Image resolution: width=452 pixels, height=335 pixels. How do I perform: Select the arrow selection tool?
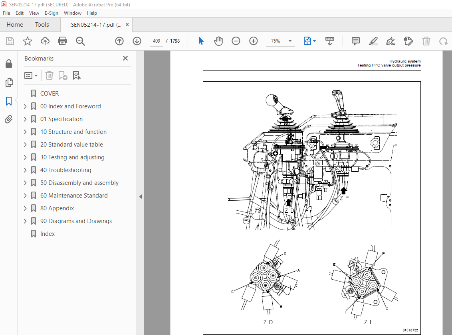(x=201, y=41)
